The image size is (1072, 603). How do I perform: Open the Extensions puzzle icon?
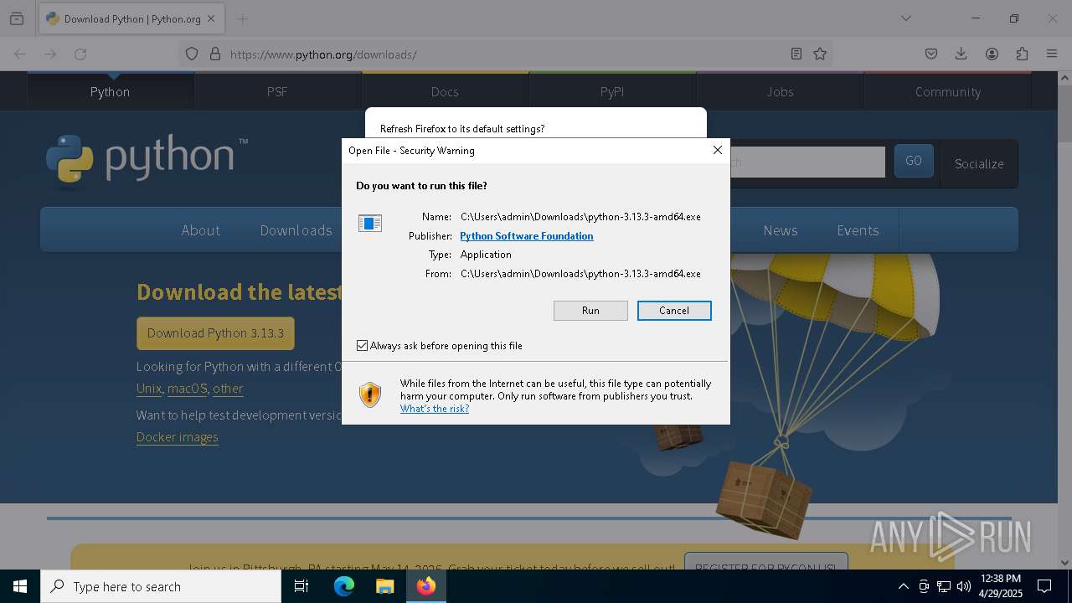[1022, 54]
